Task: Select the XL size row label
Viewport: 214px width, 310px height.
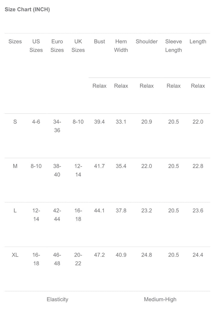Action: click(x=15, y=255)
